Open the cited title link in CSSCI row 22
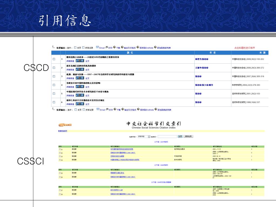276x207 pixels. pyautogui.click(x=123, y=153)
